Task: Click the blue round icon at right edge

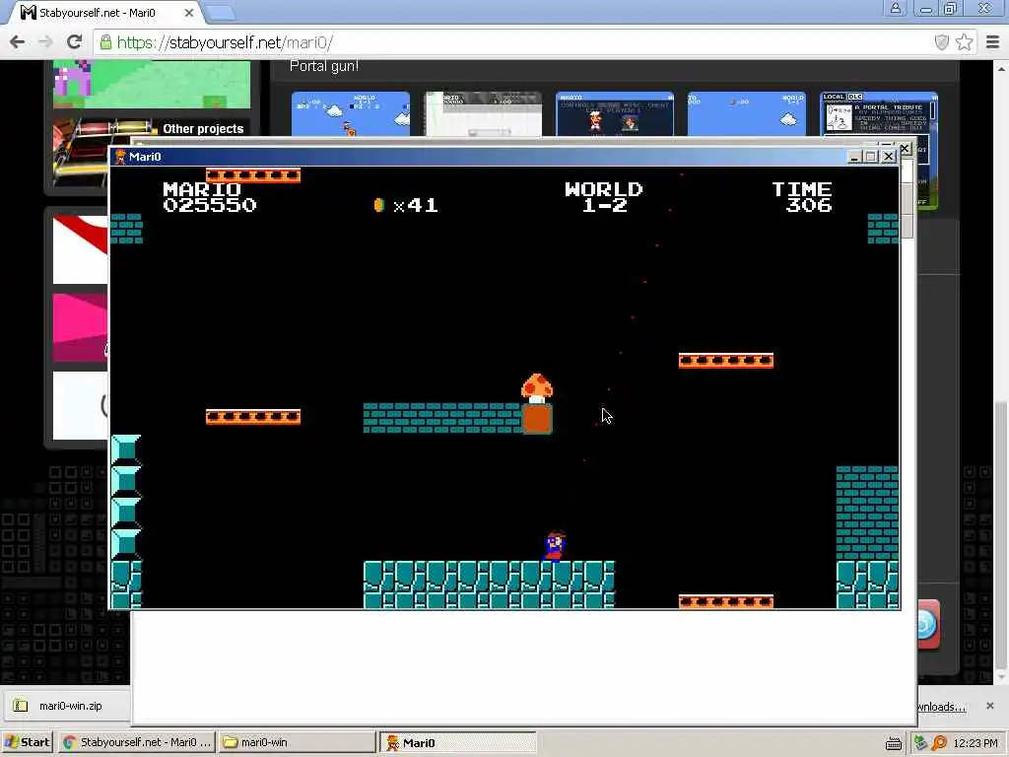Action: click(926, 624)
